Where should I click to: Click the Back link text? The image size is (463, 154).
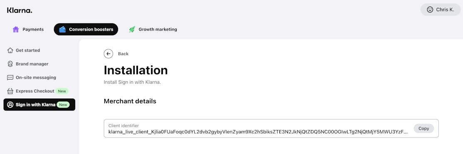tap(123, 54)
